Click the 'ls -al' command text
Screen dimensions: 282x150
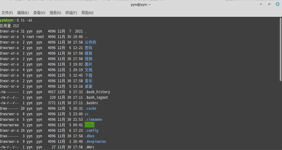(x=27, y=20)
